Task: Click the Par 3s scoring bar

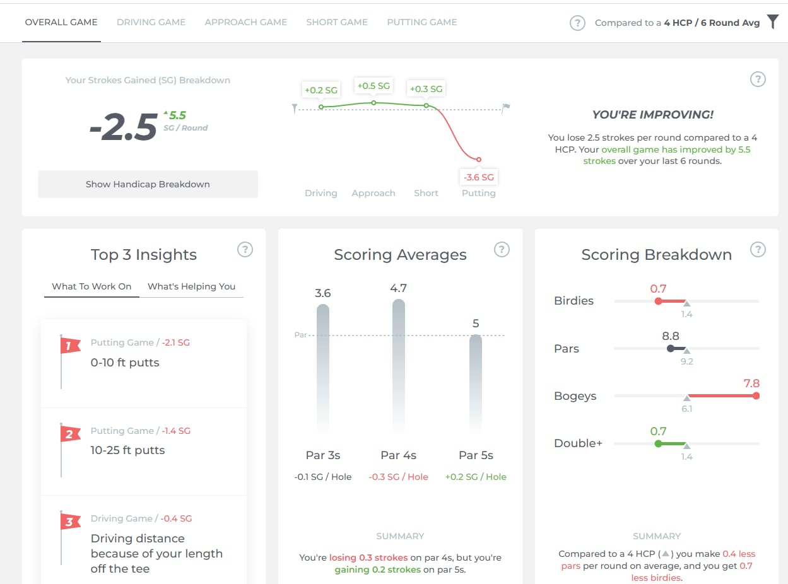Action: [x=323, y=368]
